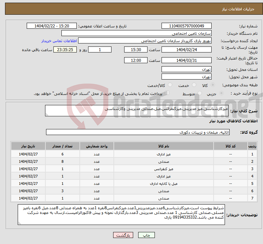Click the buyer organization name field
This screenshot has width=263, height=244.
click(137, 33)
